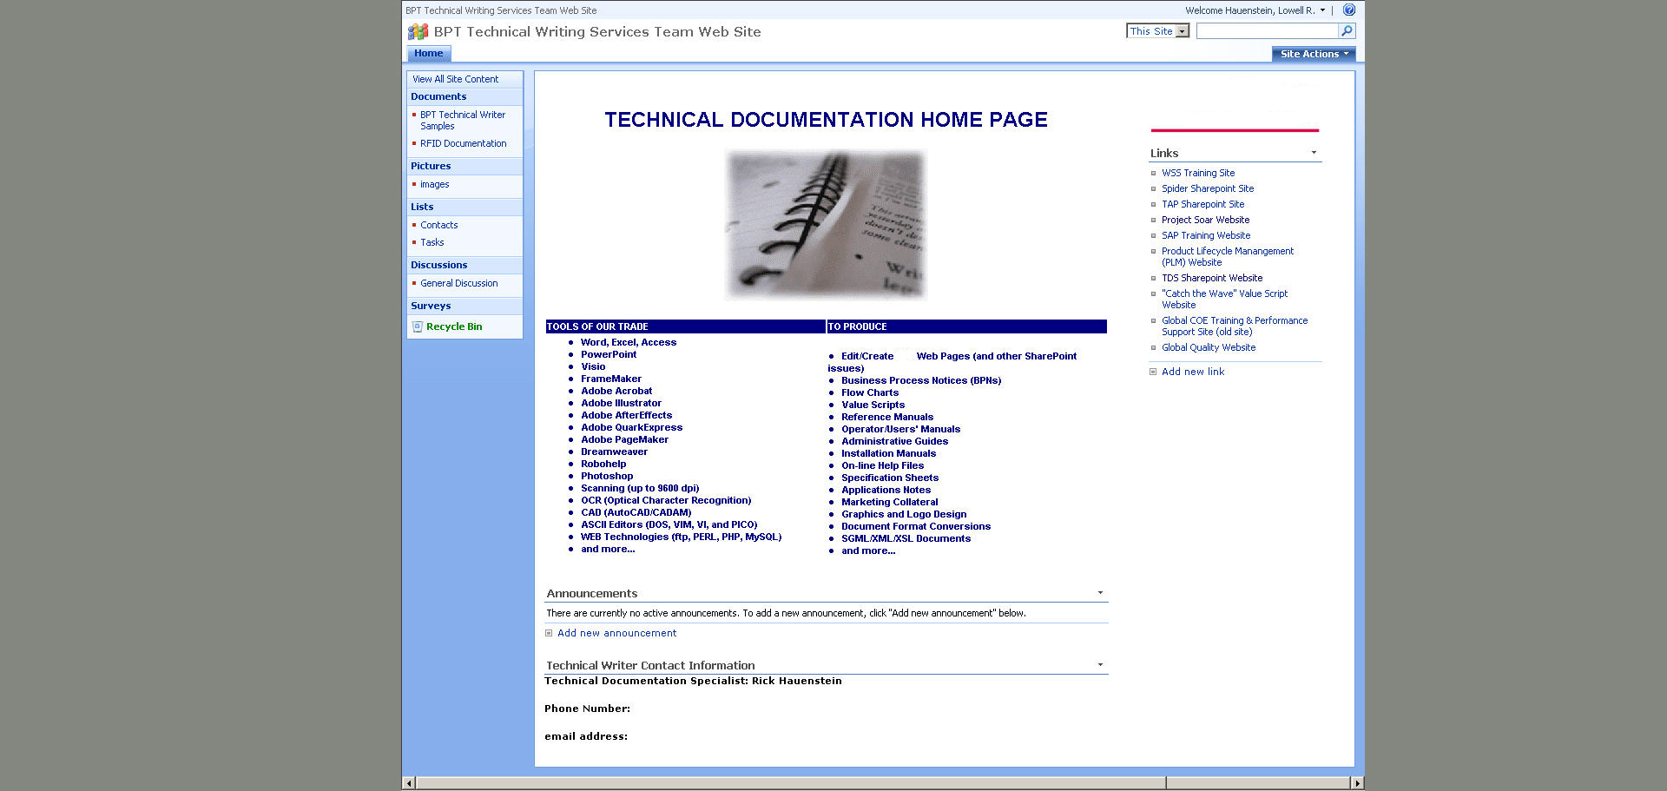The height and width of the screenshot is (791, 1667).
Task: Click the spiral notebook image
Action: (x=826, y=225)
